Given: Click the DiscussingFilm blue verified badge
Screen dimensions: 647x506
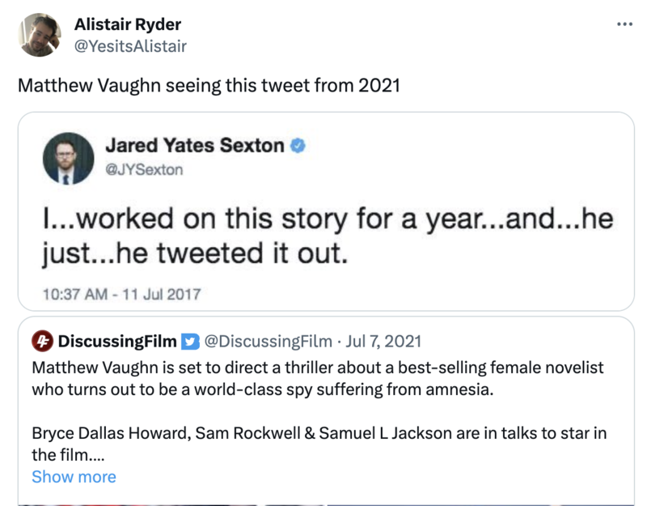Looking at the screenshot, I should [189, 342].
